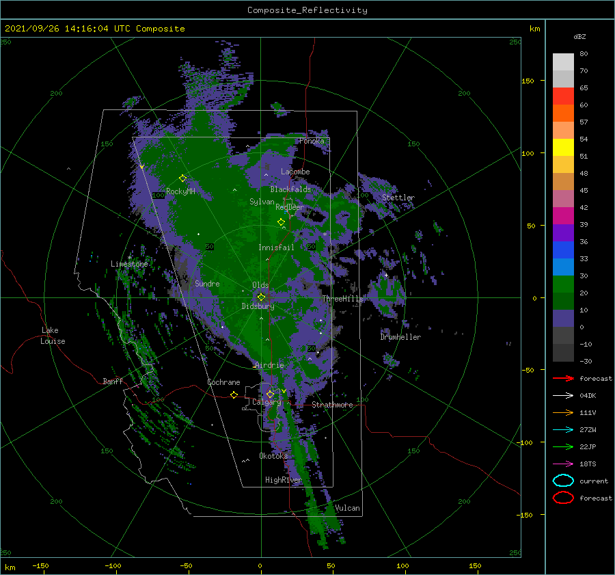
Task: Click the yellow diamond marker above Calgary label
Action: (270, 394)
